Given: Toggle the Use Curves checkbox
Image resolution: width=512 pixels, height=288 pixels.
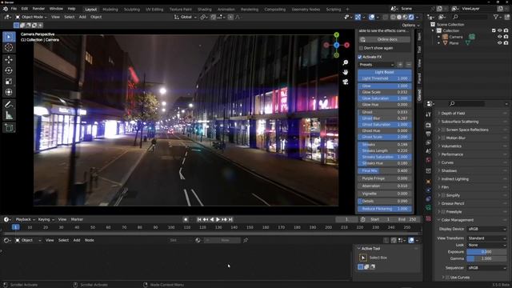Looking at the screenshot, I should tap(447, 278).
